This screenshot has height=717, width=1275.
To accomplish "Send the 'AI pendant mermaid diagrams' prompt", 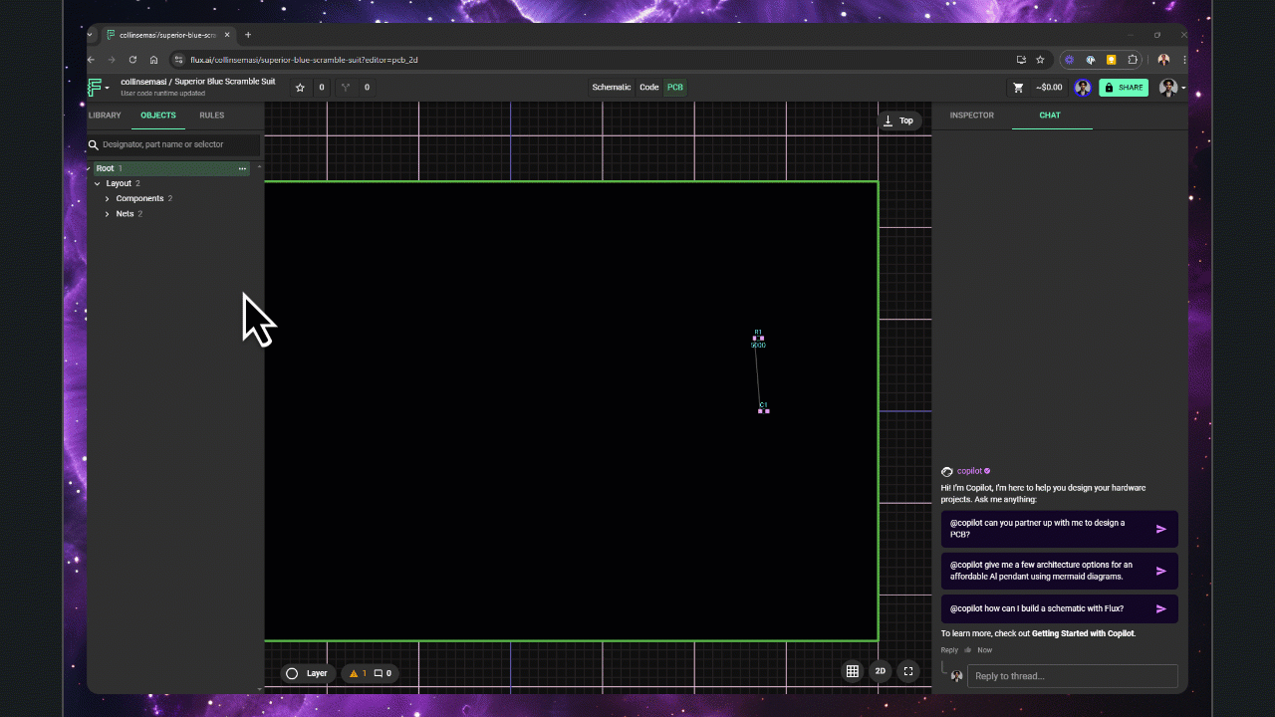I will click(1160, 571).
